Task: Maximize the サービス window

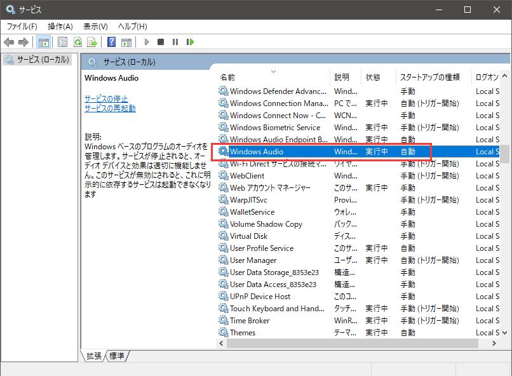Action: [468, 10]
